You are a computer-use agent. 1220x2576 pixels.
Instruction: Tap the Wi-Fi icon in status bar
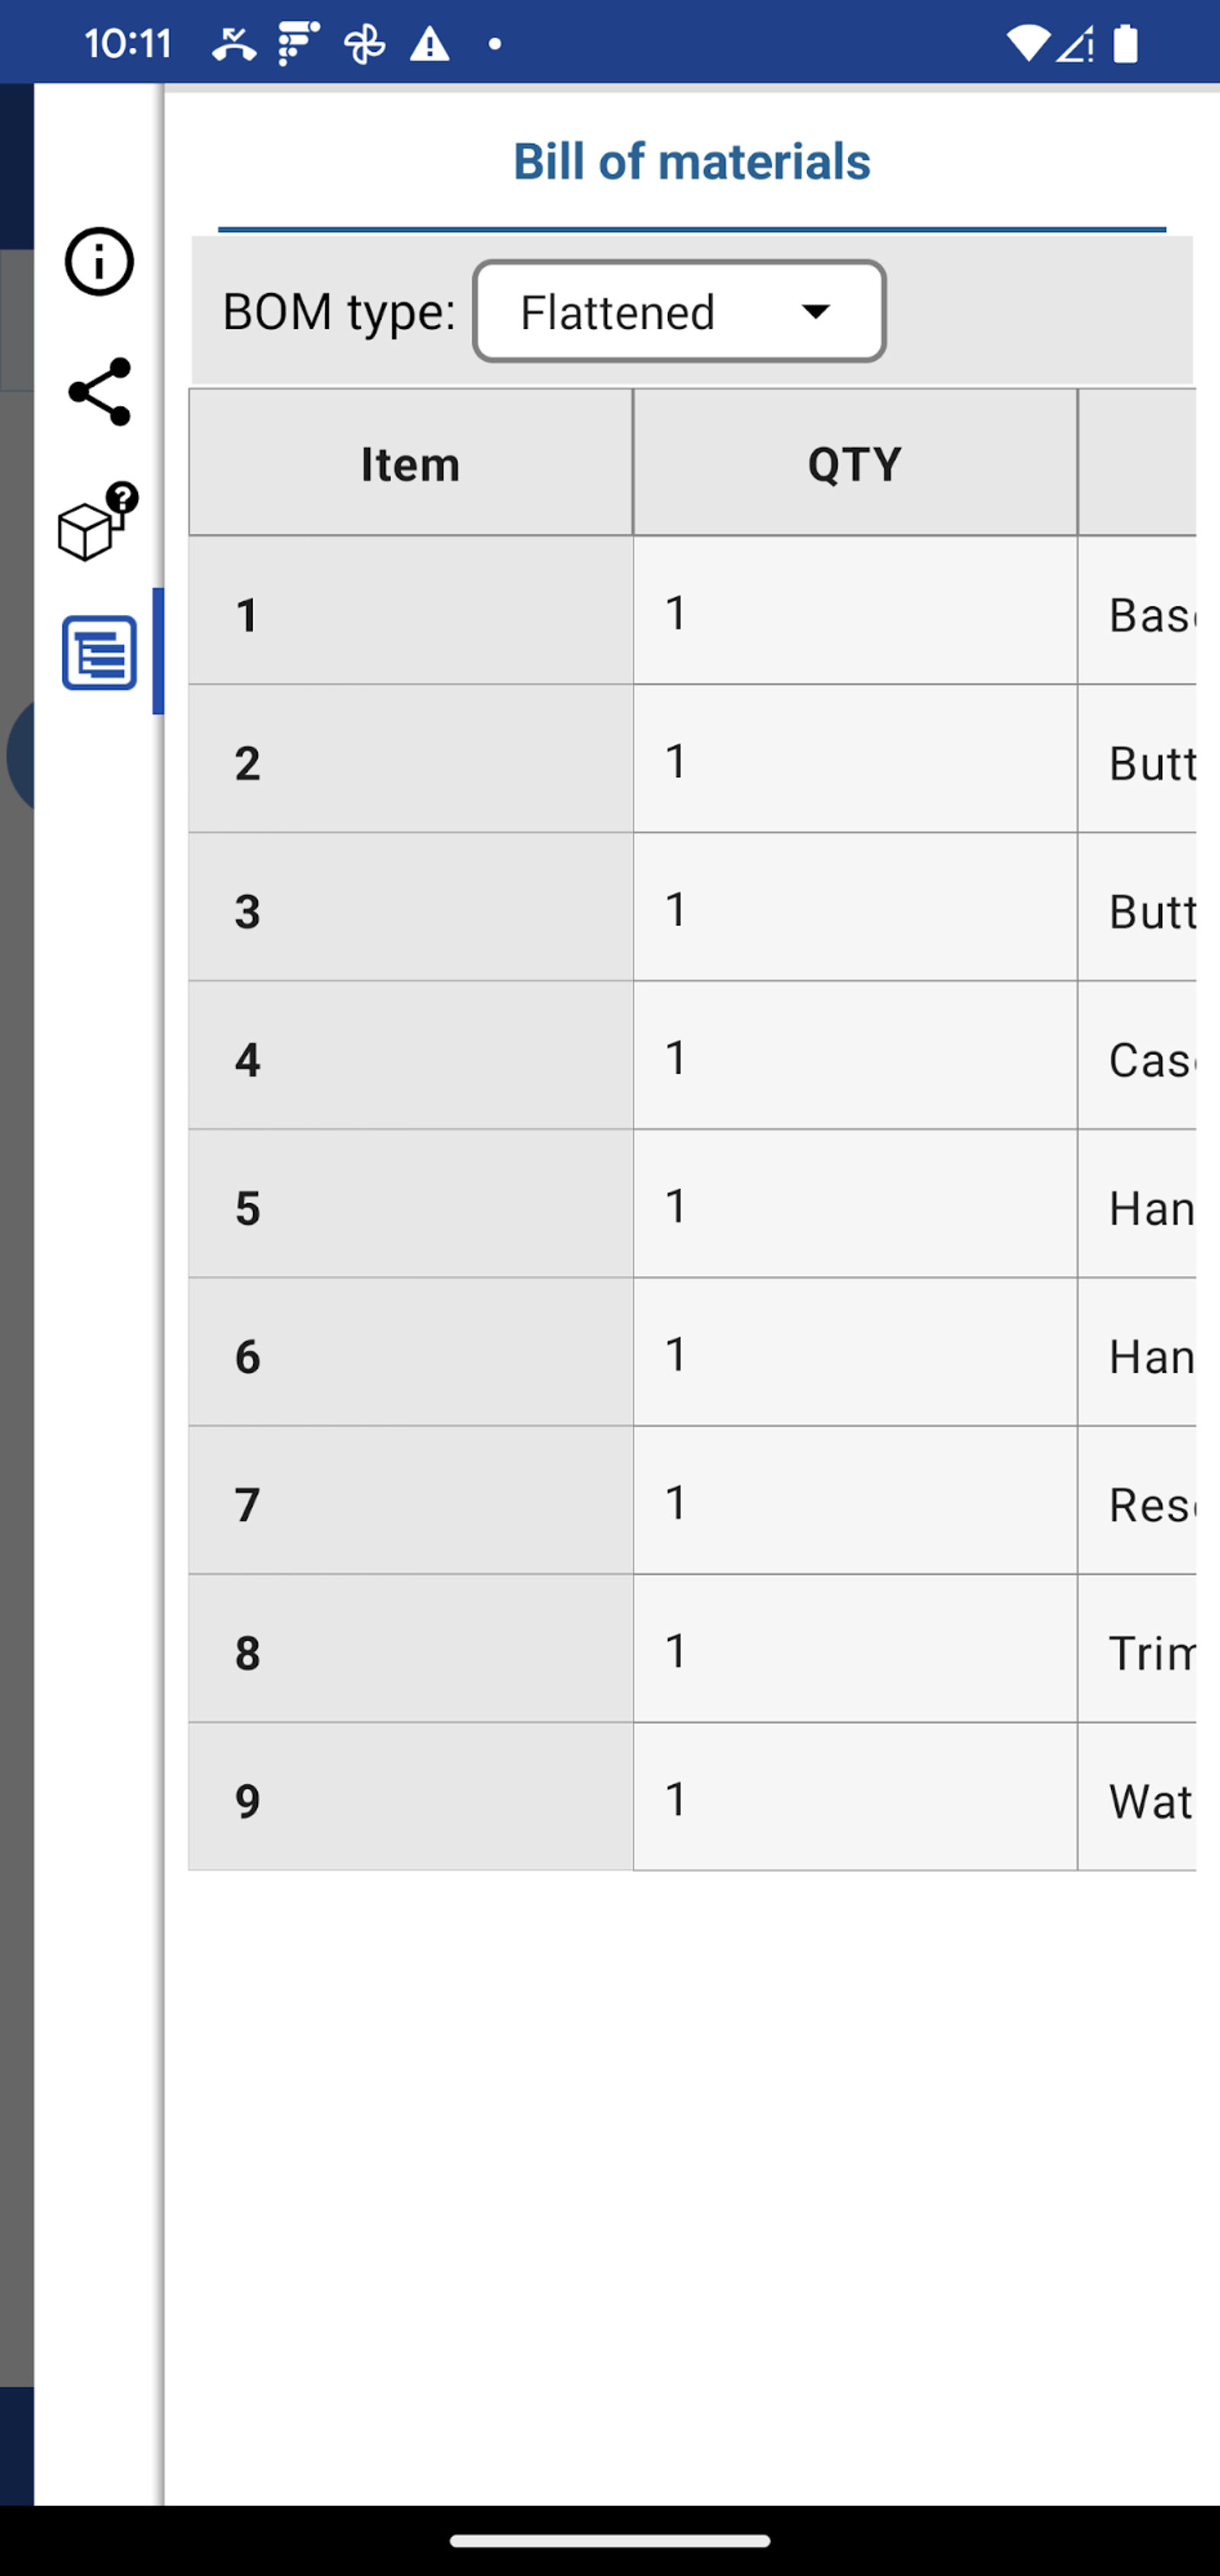(1027, 44)
